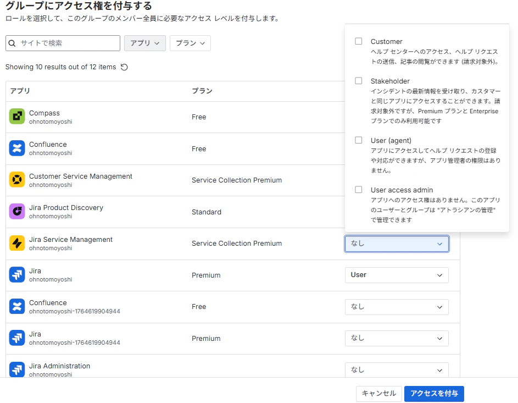Click the プラン column header
The width and height of the screenshot is (518, 403).
coord(202,91)
